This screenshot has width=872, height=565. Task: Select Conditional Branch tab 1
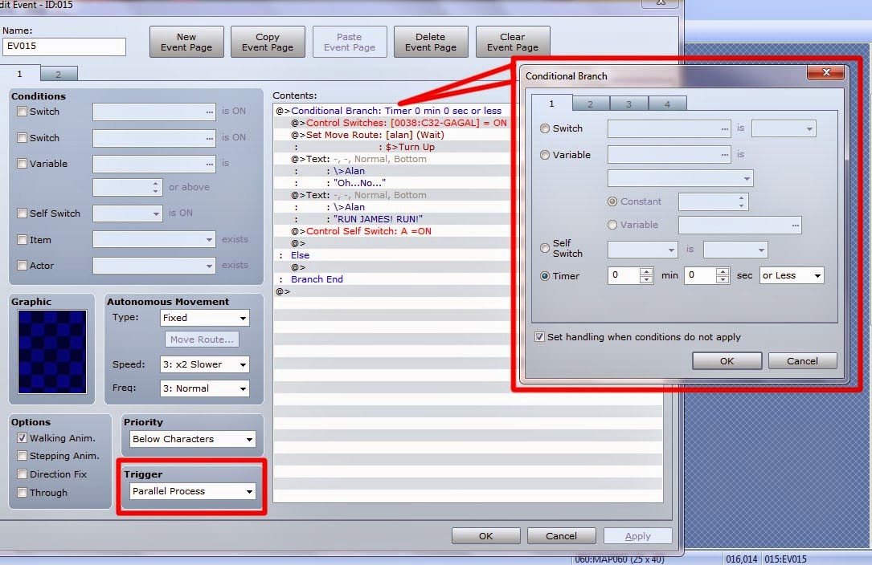pyautogui.click(x=551, y=104)
